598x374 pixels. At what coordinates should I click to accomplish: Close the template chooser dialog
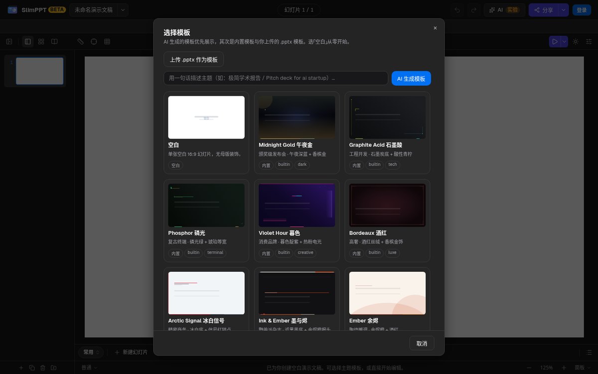(x=435, y=28)
